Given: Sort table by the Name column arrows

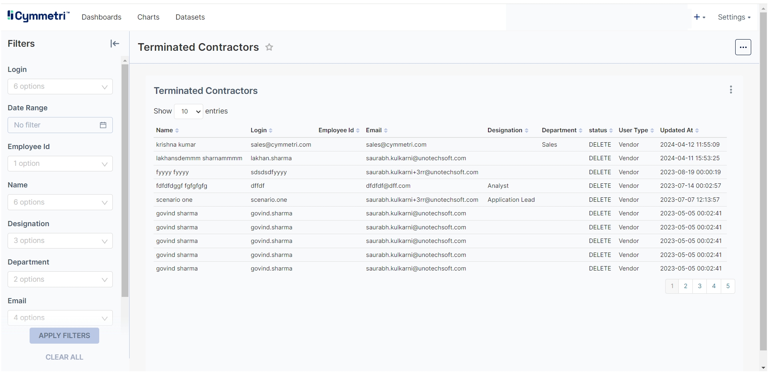Looking at the screenshot, I should point(177,131).
